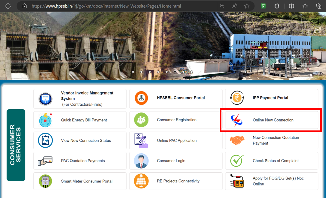Select the IPP Payment Portal rupee icon
The height and width of the screenshot is (198, 326).
tap(237, 98)
